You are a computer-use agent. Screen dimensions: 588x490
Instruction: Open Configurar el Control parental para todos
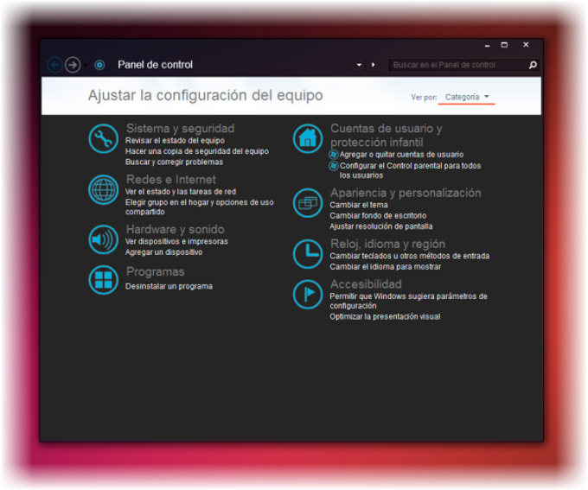[410, 170]
